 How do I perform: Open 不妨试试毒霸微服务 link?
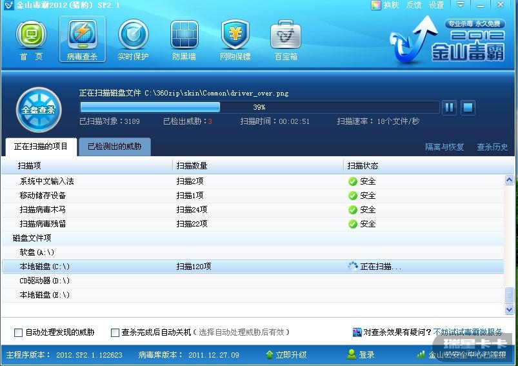coord(468,332)
